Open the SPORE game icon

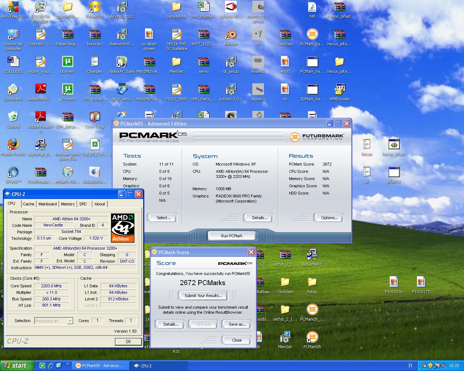click(x=13, y=175)
